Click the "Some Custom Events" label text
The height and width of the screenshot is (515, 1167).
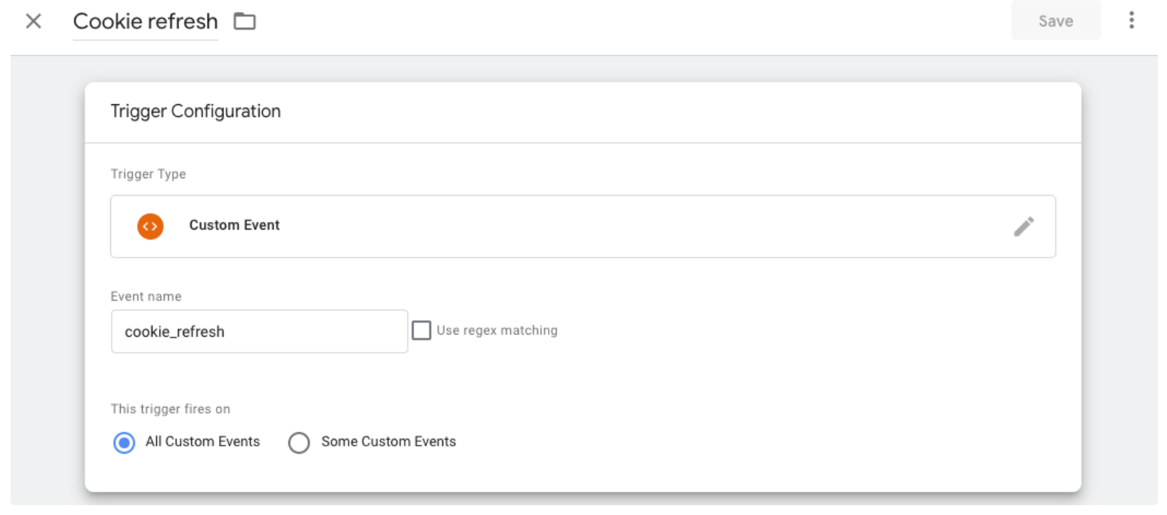point(388,442)
